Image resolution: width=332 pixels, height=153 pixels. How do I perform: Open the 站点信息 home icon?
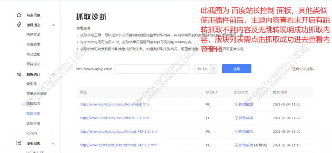[x=19, y=15]
